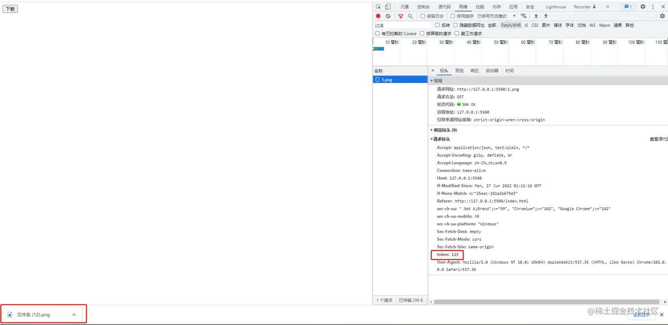
Task: Enable the 停用缓存 checkbox
Action: (452, 16)
